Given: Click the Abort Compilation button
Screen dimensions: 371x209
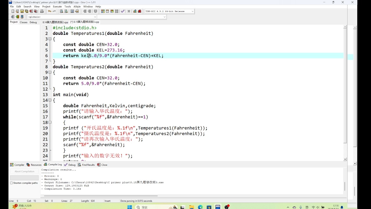Looking at the screenshot, I should pyautogui.click(x=24, y=172).
